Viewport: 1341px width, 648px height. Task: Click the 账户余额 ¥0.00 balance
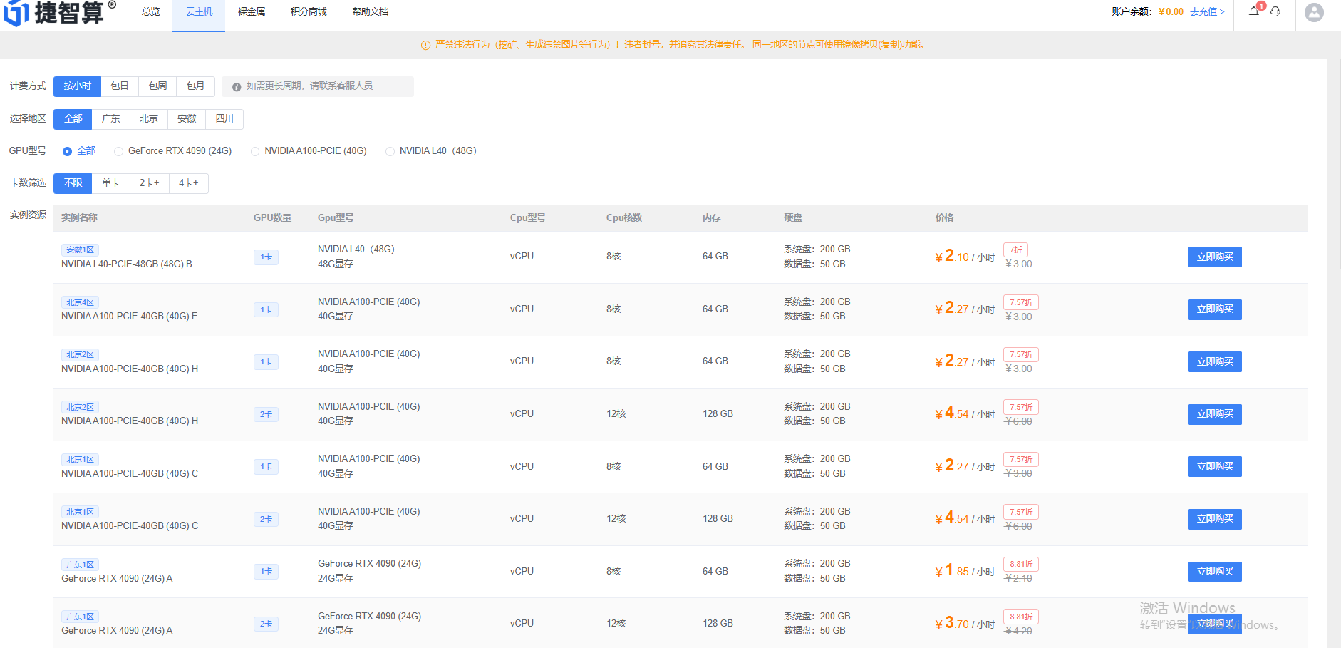(x=1147, y=12)
